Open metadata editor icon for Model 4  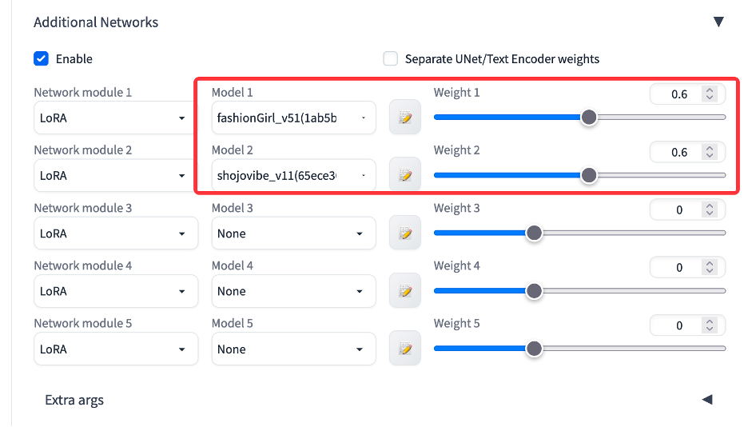(405, 290)
